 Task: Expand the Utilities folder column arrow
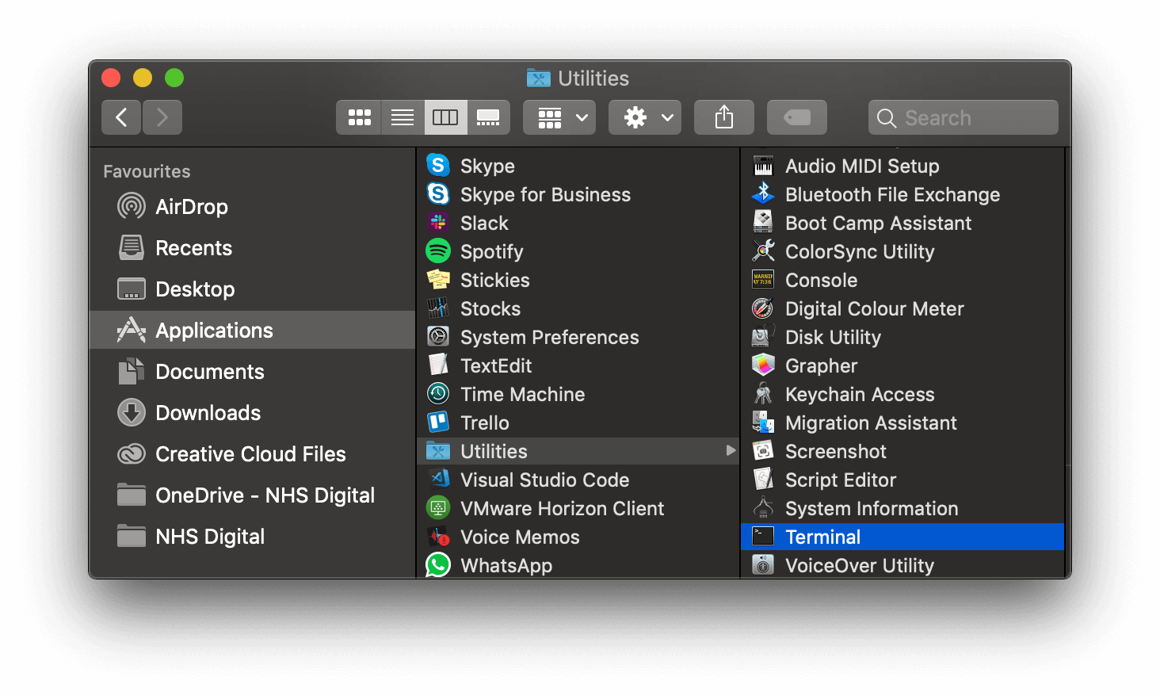pyautogui.click(x=730, y=450)
